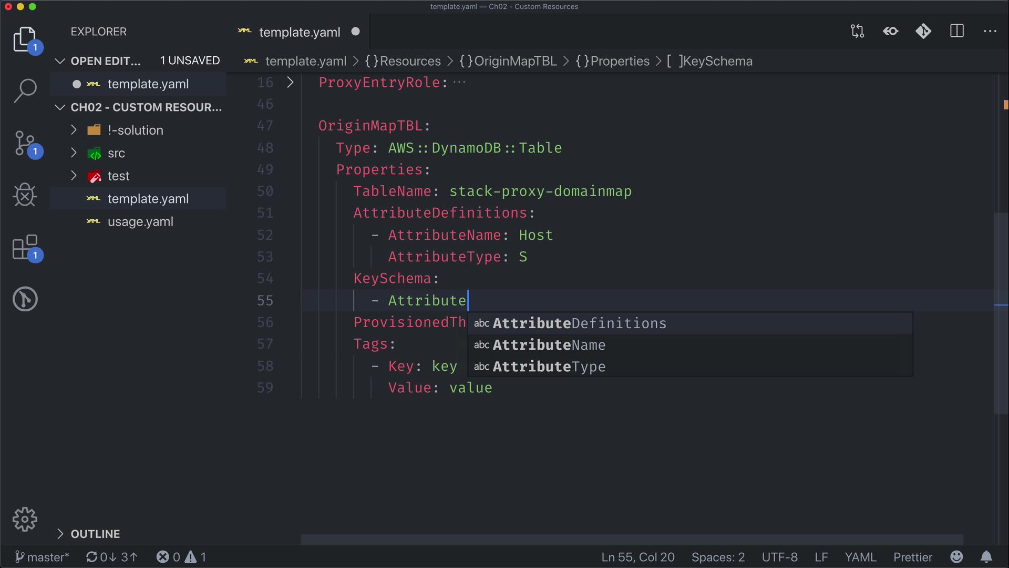Open the Manage gear icon
Image resolution: width=1009 pixels, height=568 pixels.
click(25, 520)
